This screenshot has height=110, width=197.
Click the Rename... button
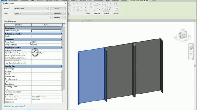tap(58, 18)
